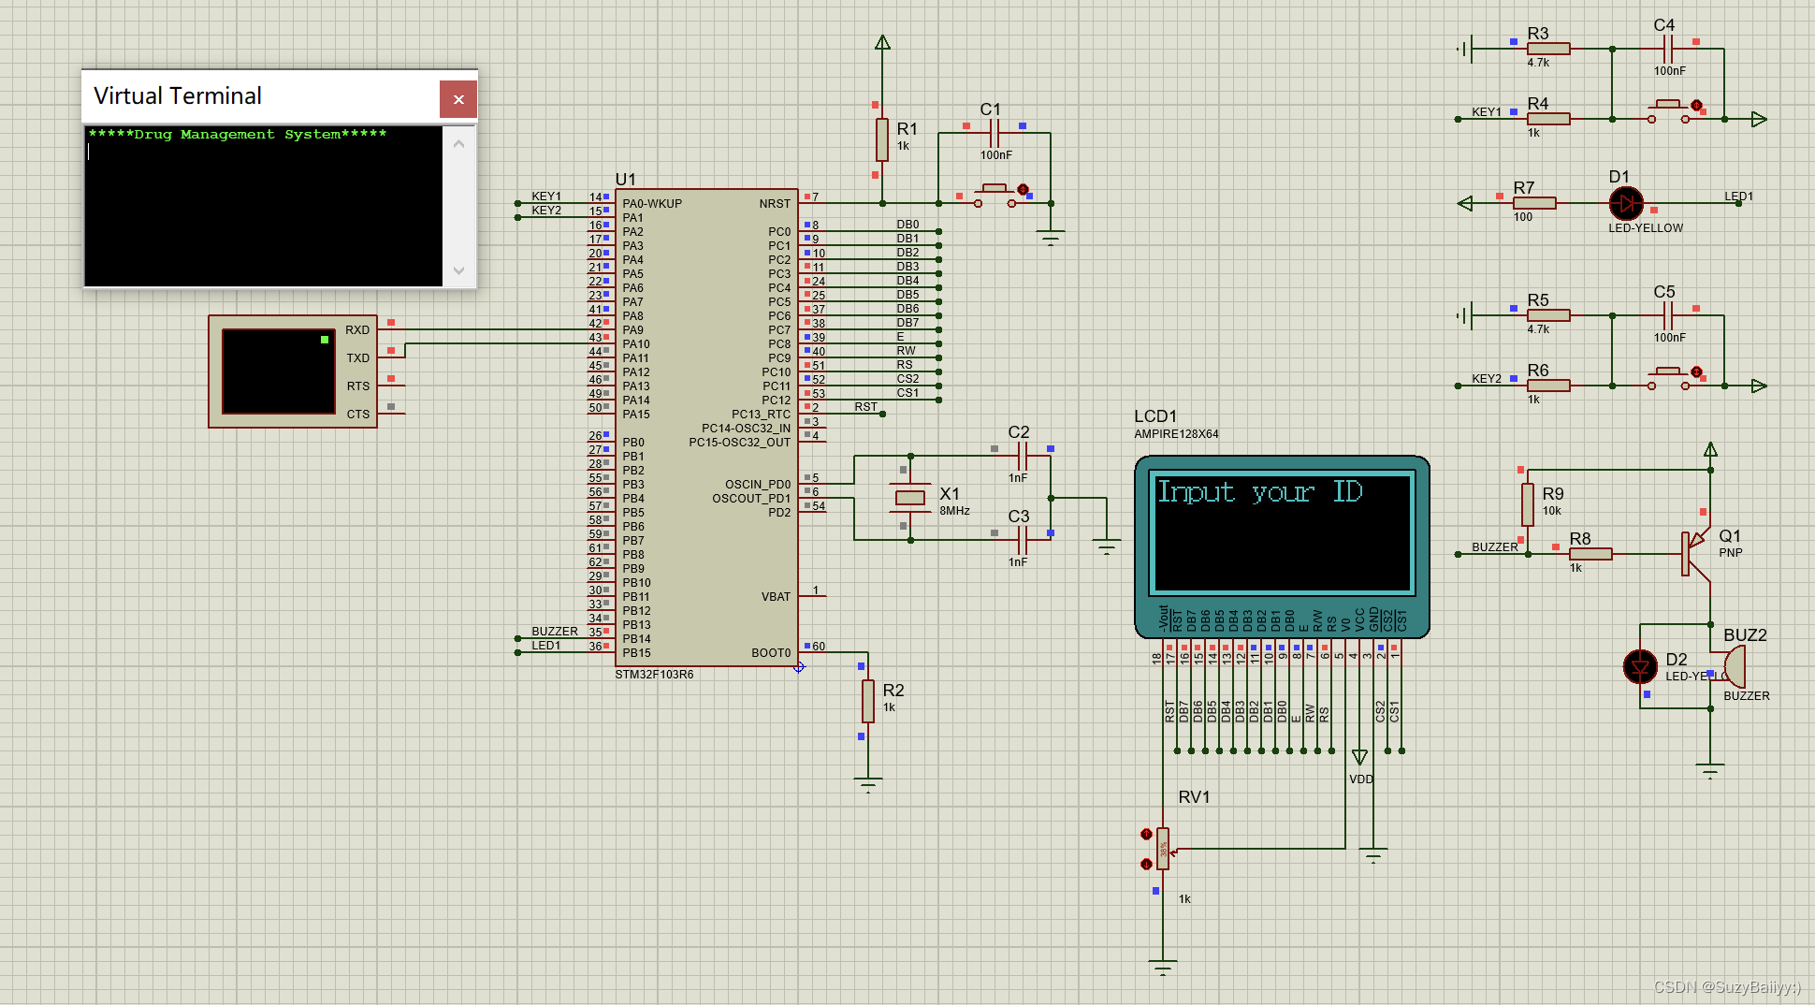Click the Virtual Terminal scroll-up arrow
Viewport: 1815px width, 1005px height.
(x=458, y=143)
